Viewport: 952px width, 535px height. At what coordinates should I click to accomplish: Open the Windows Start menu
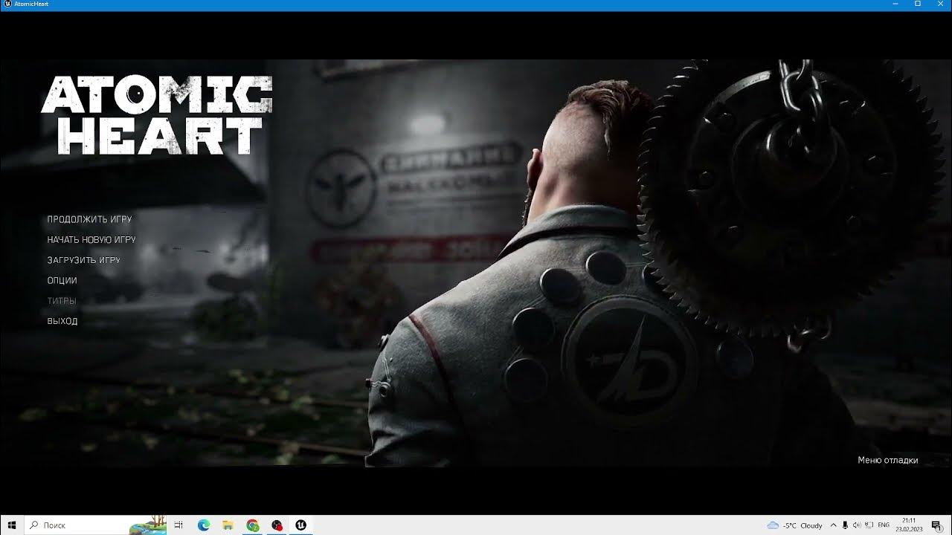coord(12,525)
